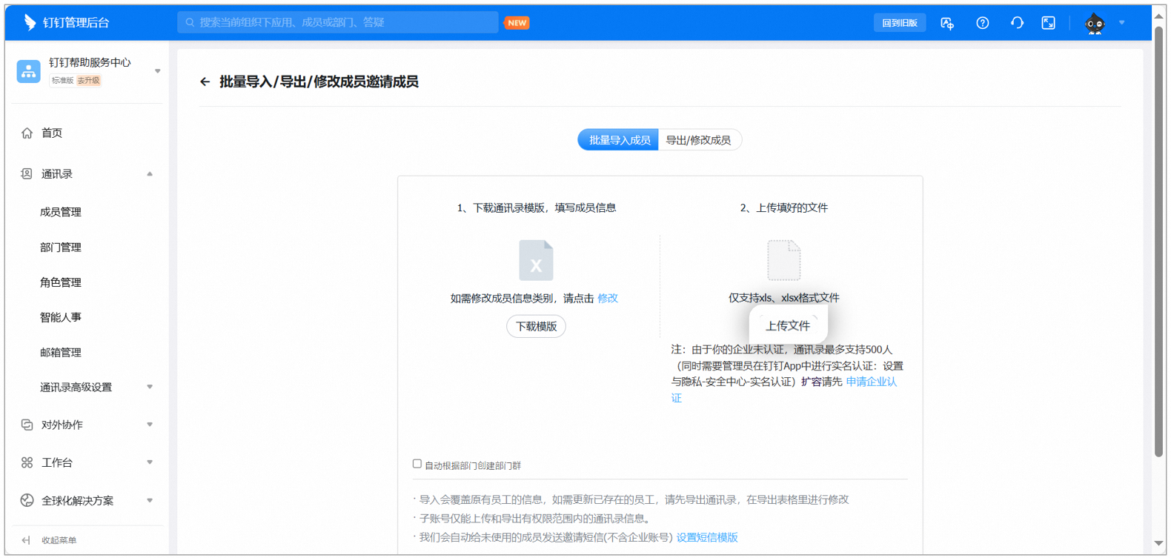Go to 首页 in the sidebar
Viewport: 1171px width, 558px height.
click(52, 133)
